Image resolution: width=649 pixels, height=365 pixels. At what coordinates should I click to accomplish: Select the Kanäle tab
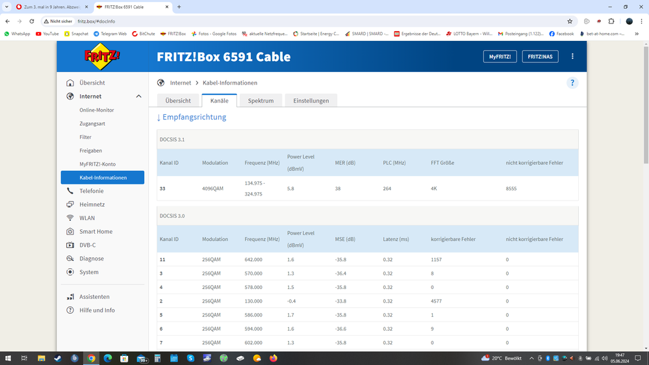[x=220, y=101]
